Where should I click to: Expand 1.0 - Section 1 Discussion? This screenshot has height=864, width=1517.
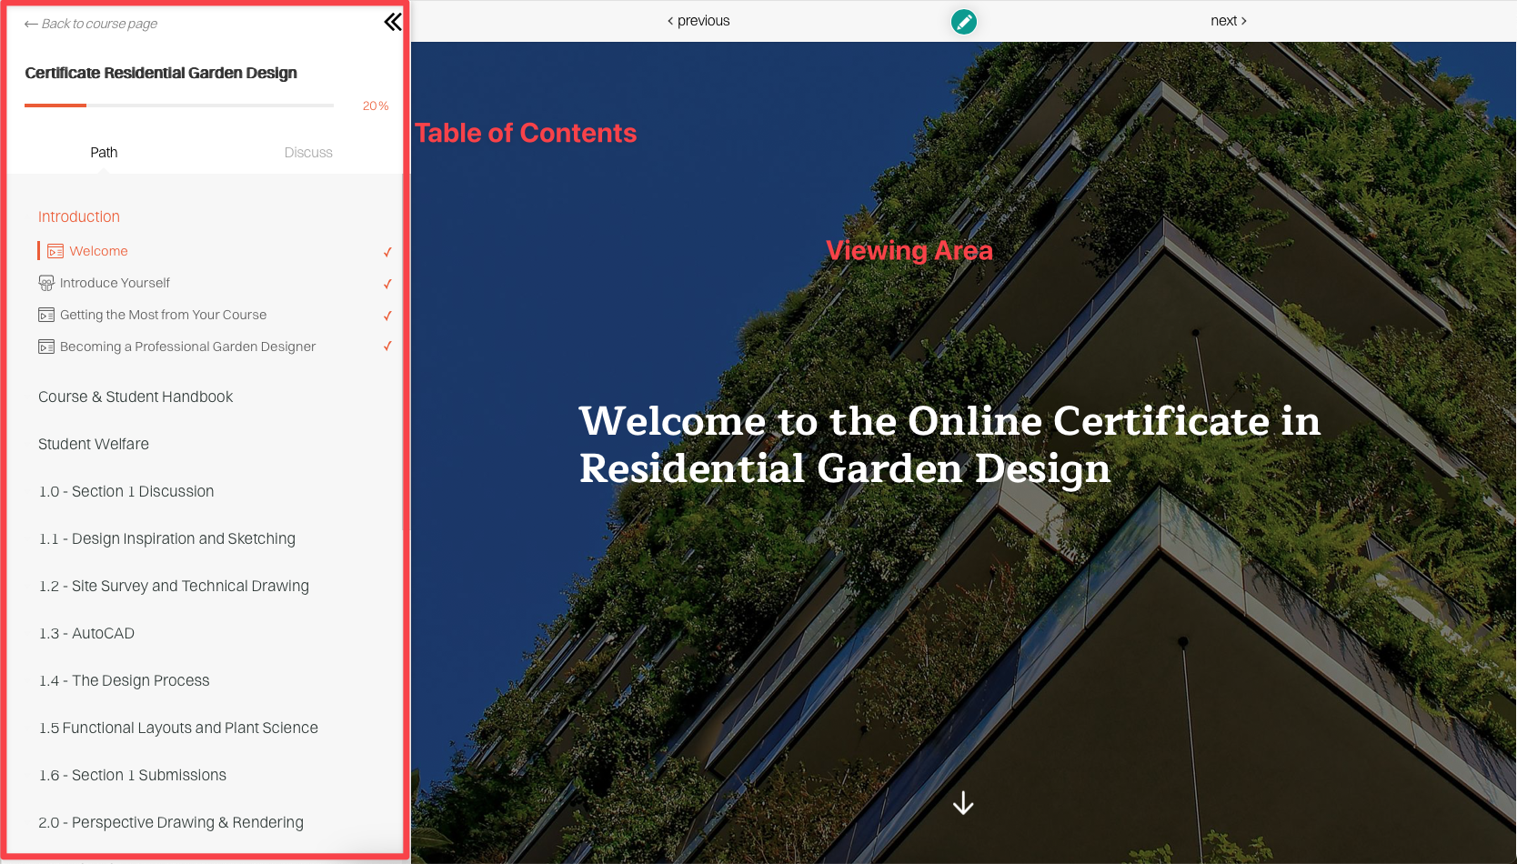pos(126,491)
